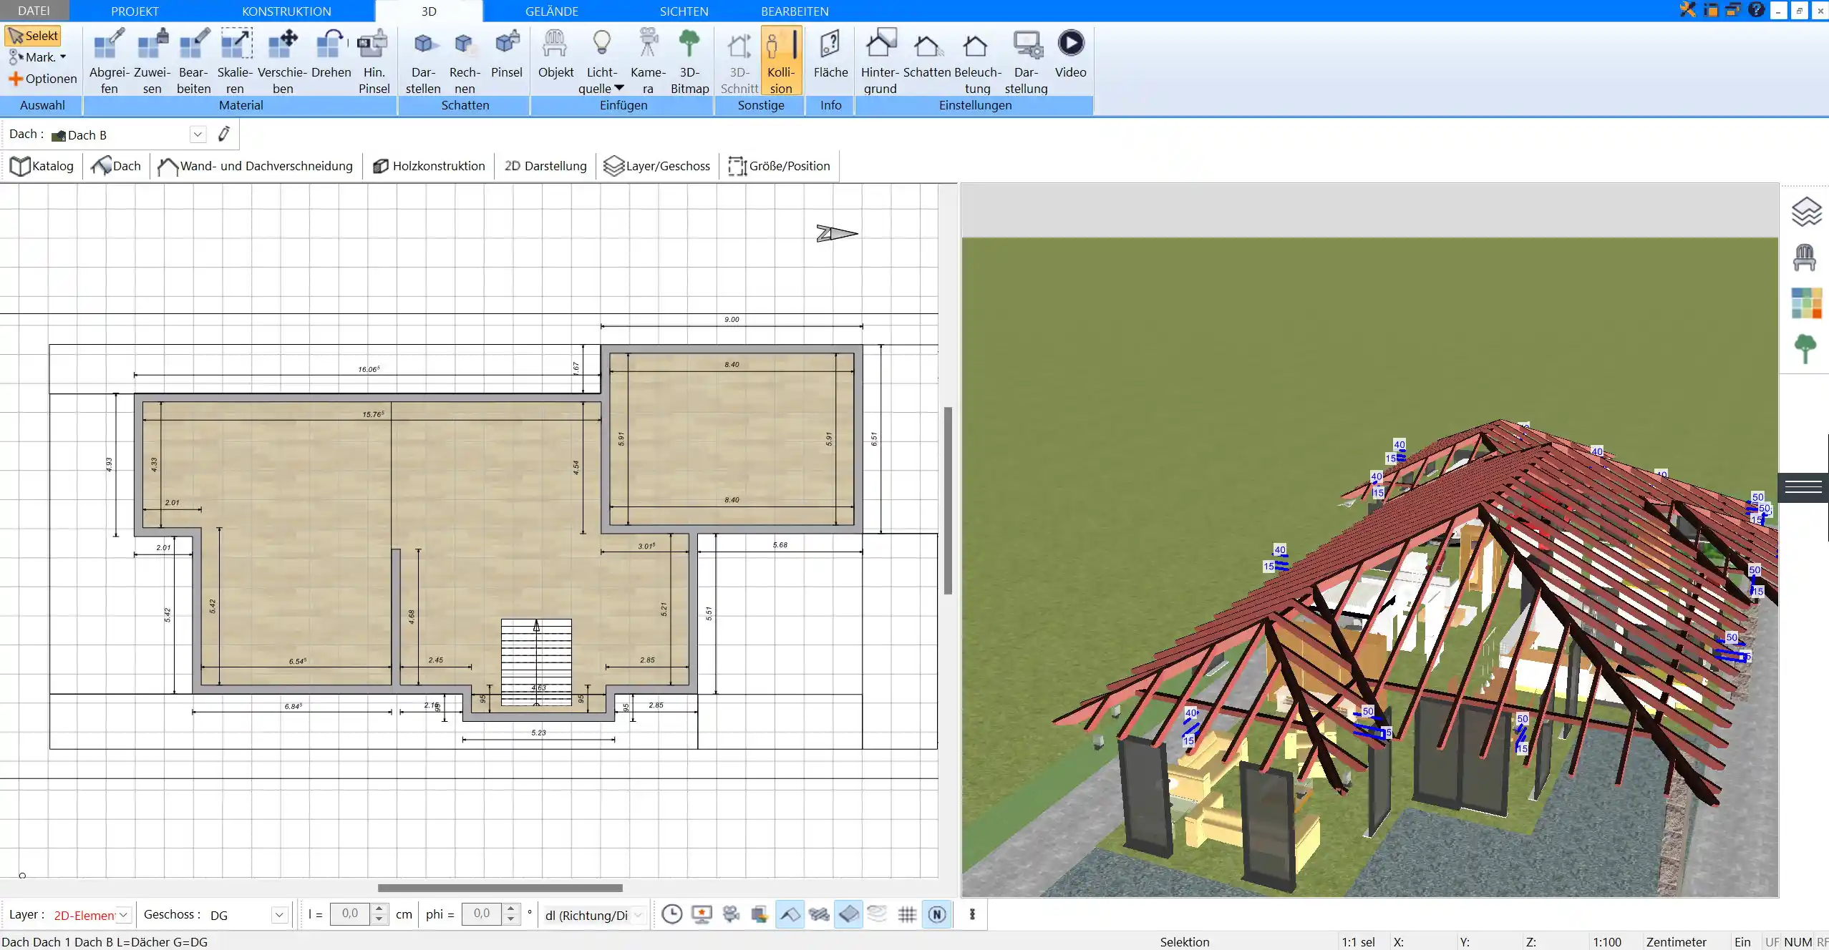Start the Video playback tool

pyautogui.click(x=1070, y=54)
